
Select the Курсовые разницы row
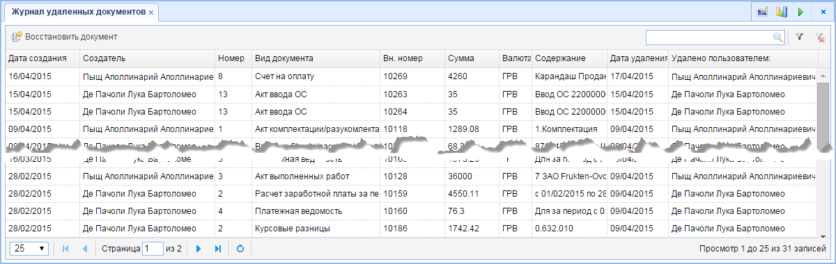411,228
